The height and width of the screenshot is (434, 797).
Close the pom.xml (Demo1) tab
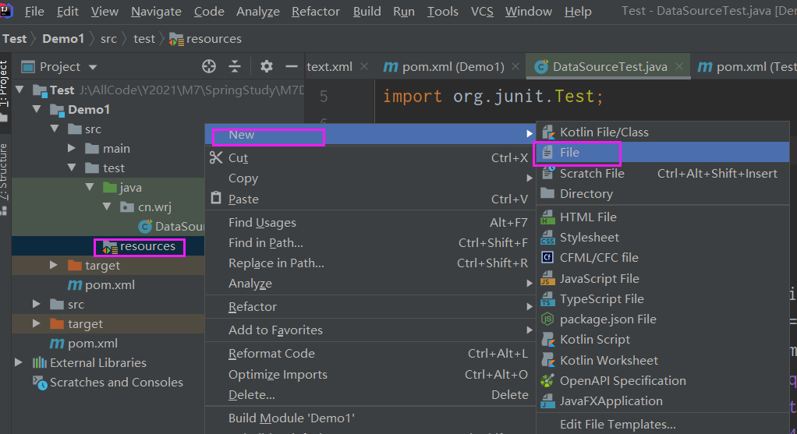point(515,66)
